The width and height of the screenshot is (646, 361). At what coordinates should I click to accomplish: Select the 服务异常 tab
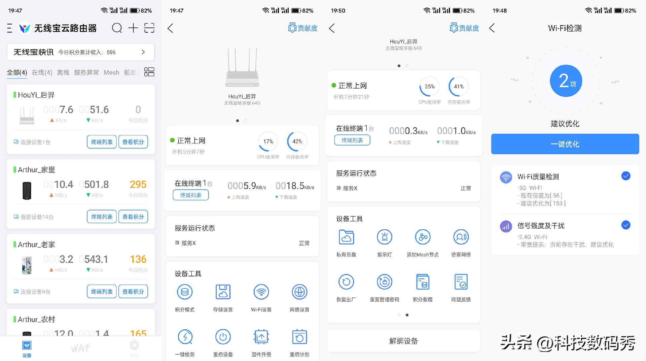coord(86,72)
